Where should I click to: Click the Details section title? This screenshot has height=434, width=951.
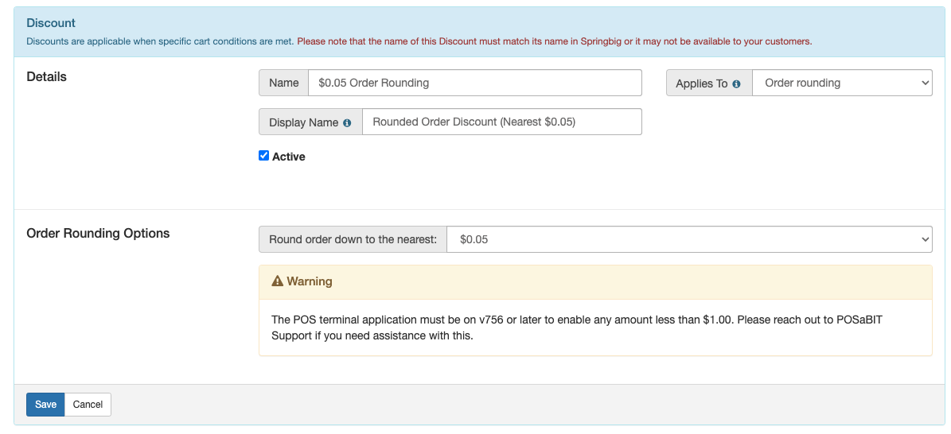tap(47, 77)
